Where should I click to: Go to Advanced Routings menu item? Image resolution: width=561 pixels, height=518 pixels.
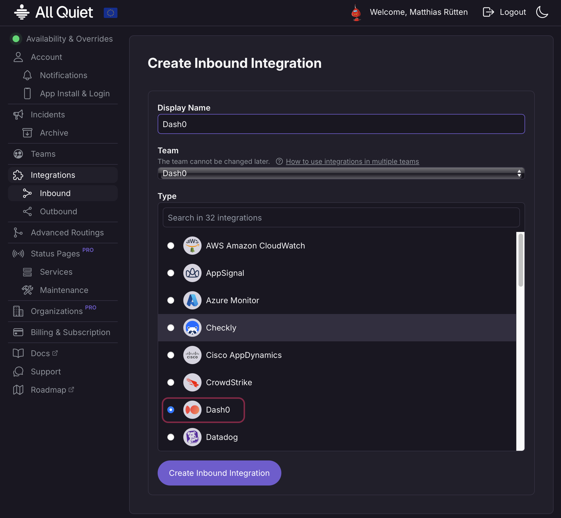pyautogui.click(x=67, y=233)
